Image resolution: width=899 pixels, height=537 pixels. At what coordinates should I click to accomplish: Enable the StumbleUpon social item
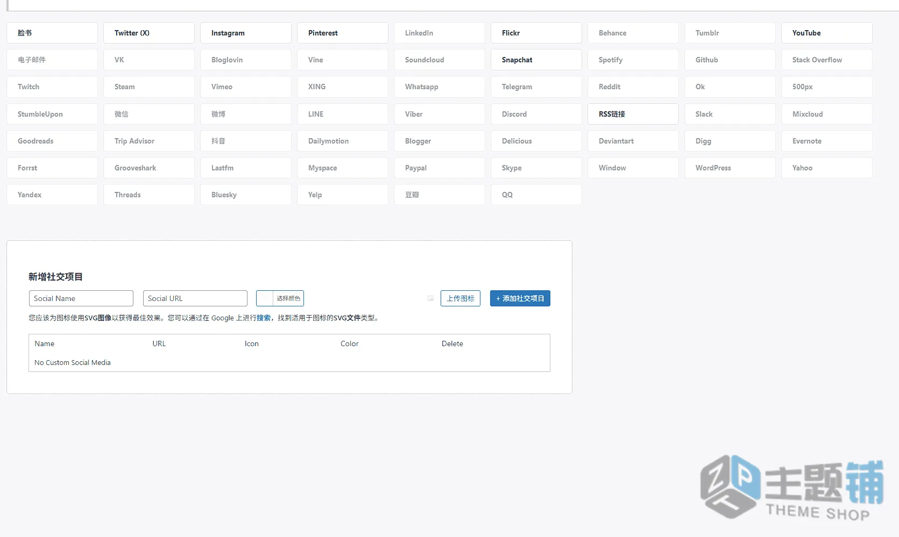tap(52, 114)
